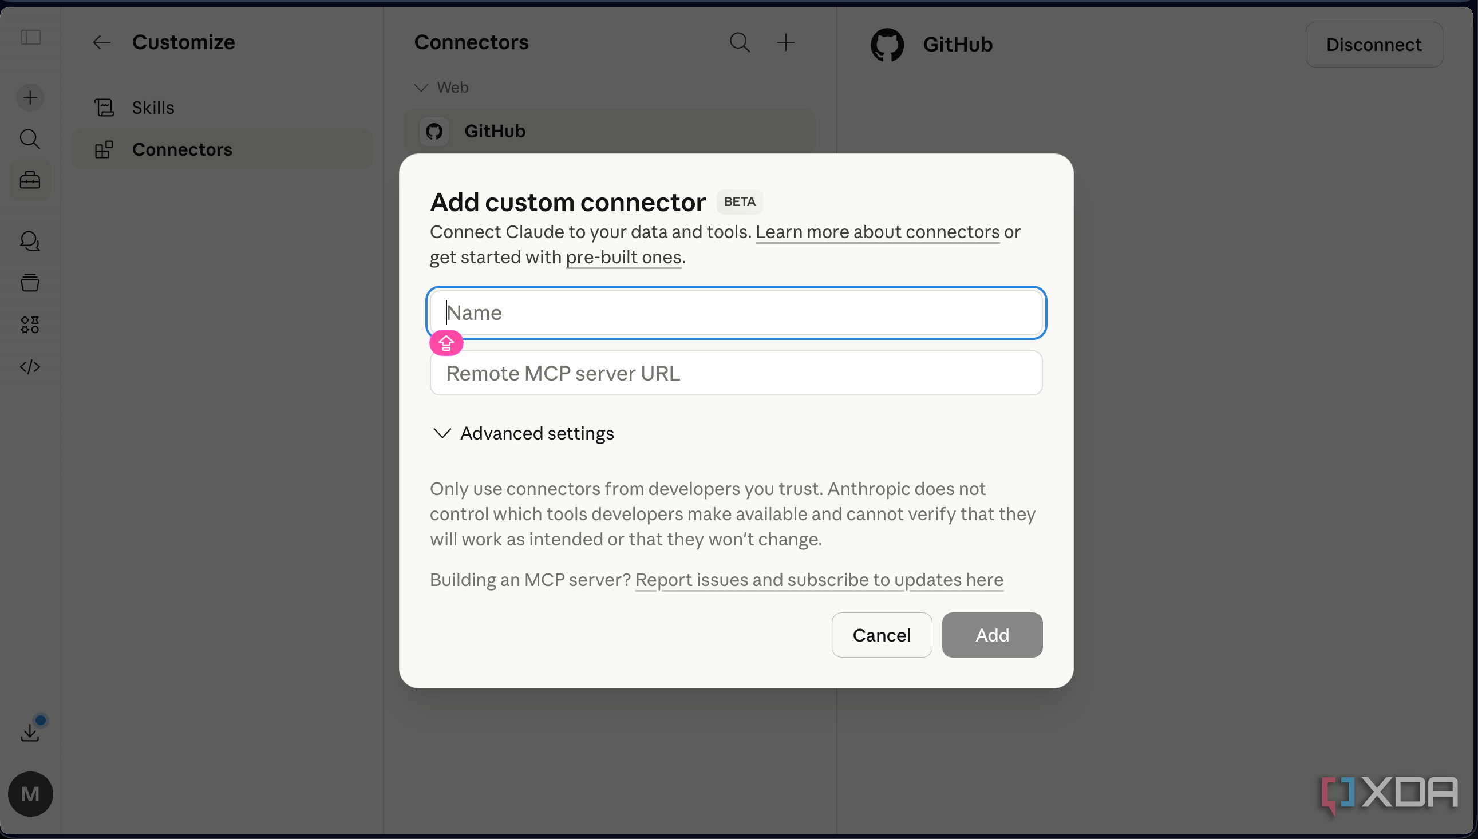Click the download icon with blue dot

pos(30,731)
